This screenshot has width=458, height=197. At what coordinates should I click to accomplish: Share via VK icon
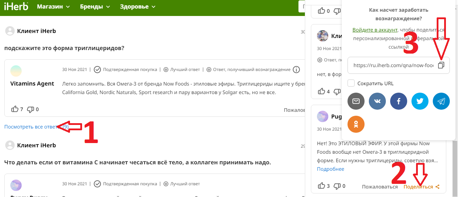coord(377,102)
